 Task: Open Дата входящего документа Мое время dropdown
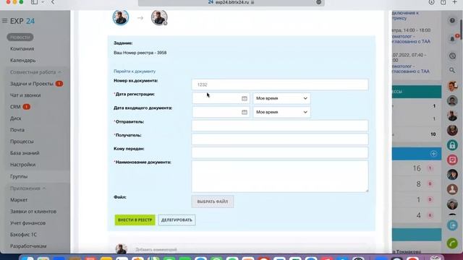(x=281, y=113)
